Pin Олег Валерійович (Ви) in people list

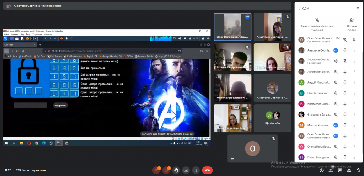pyautogui.click(x=354, y=40)
